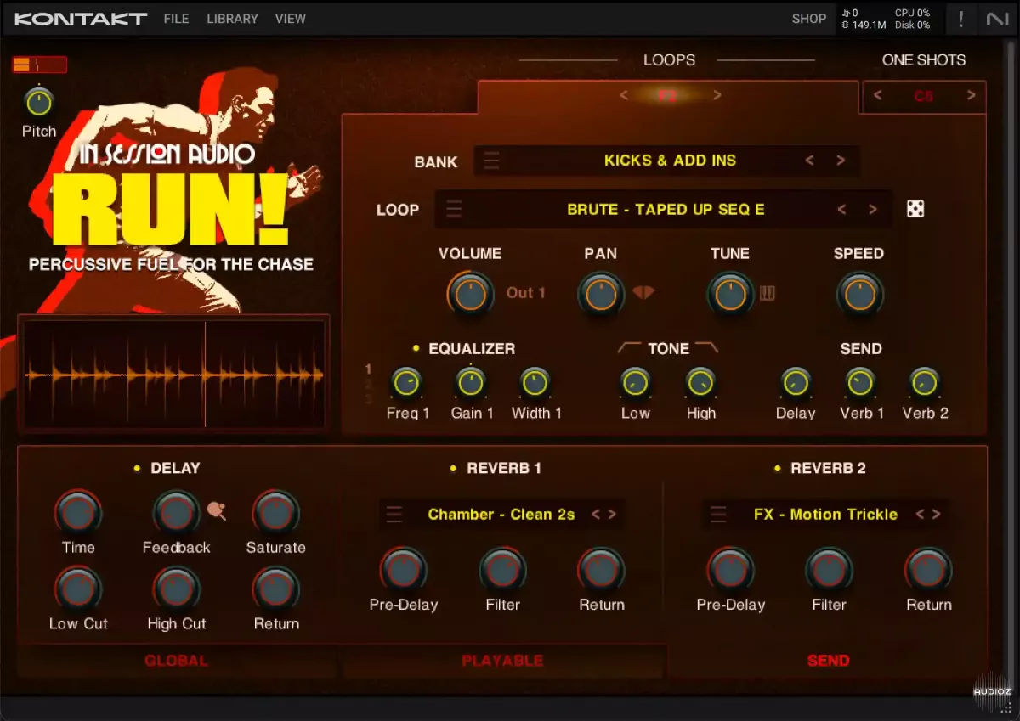This screenshot has height=721, width=1020.
Task: Open the Kicks & Add Ins bank dropdown
Action: coord(670,161)
